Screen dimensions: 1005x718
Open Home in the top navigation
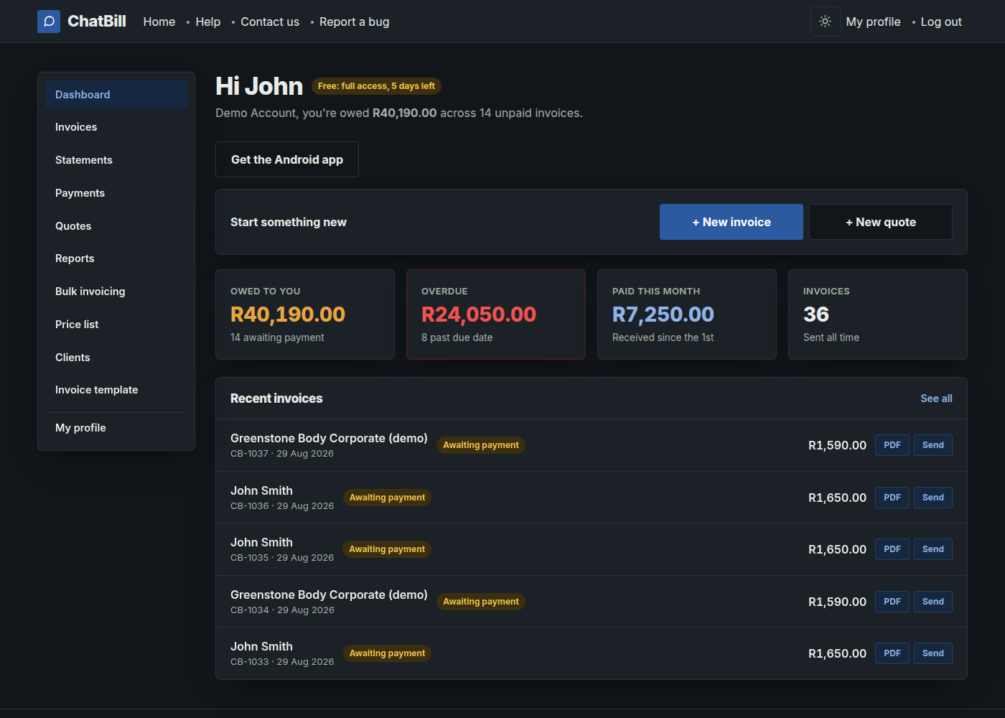click(159, 22)
